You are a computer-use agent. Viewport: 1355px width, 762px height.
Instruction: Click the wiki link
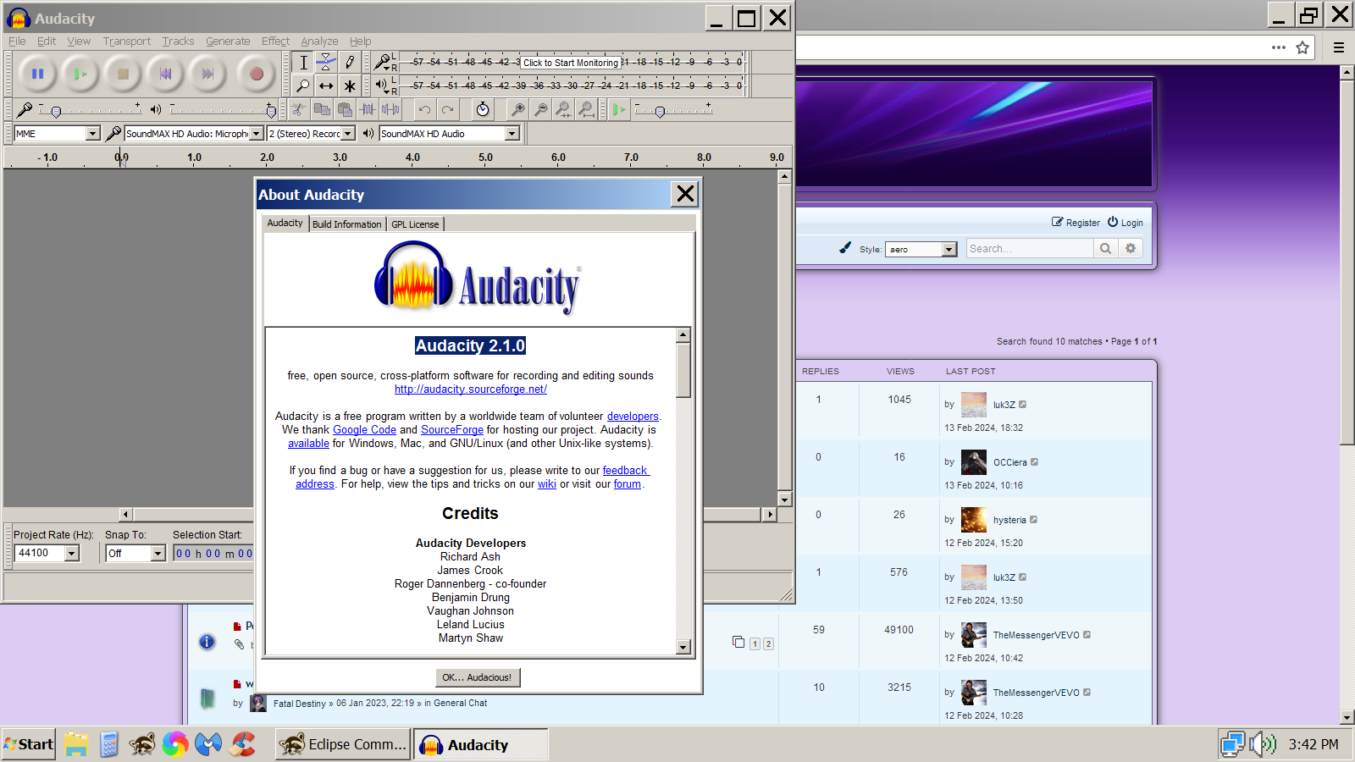coord(547,484)
